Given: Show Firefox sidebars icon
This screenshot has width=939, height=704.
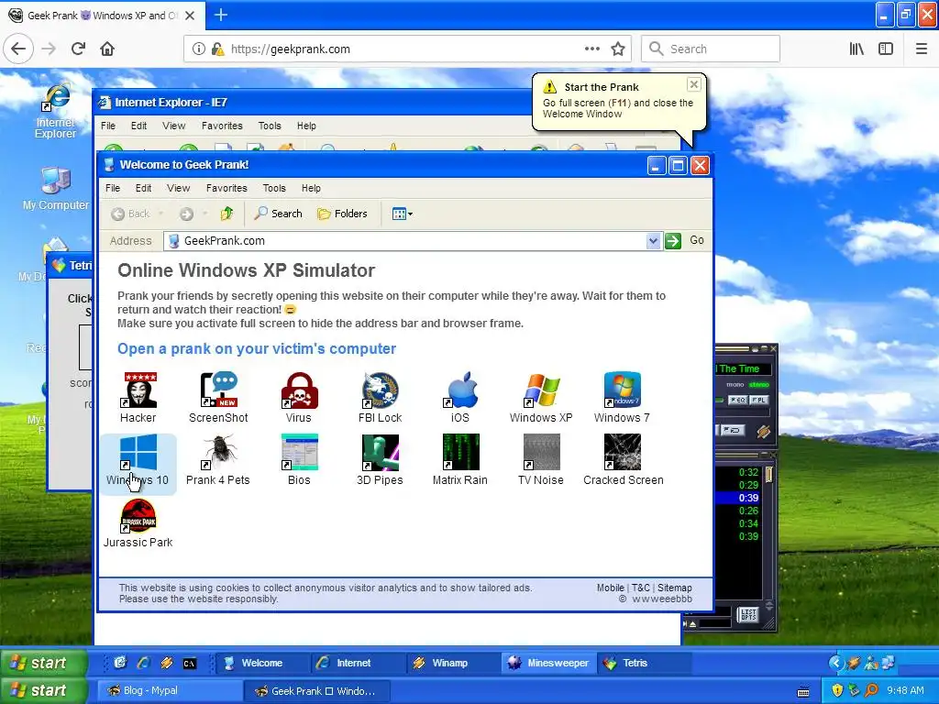Looking at the screenshot, I should click(x=886, y=49).
